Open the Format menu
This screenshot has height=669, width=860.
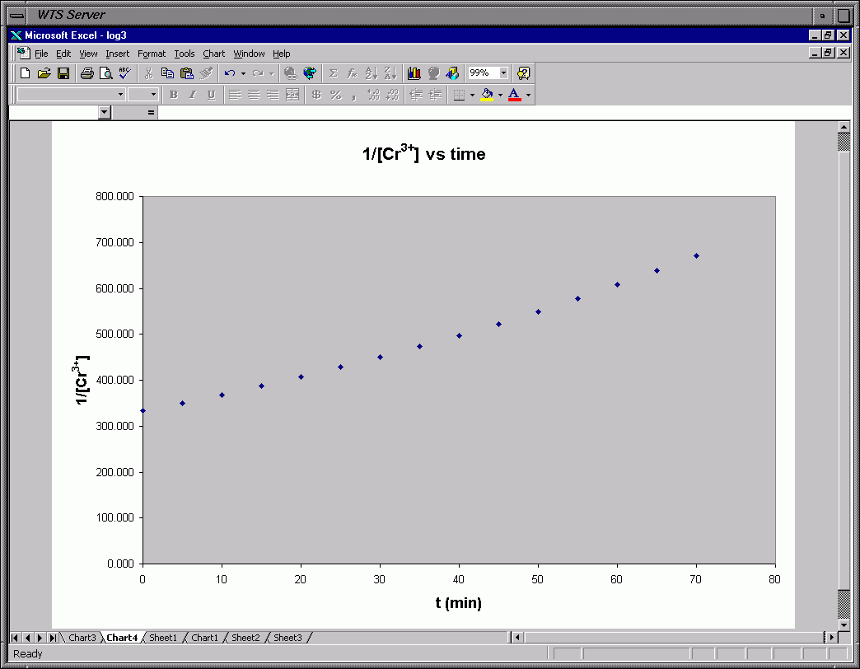pos(152,54)
